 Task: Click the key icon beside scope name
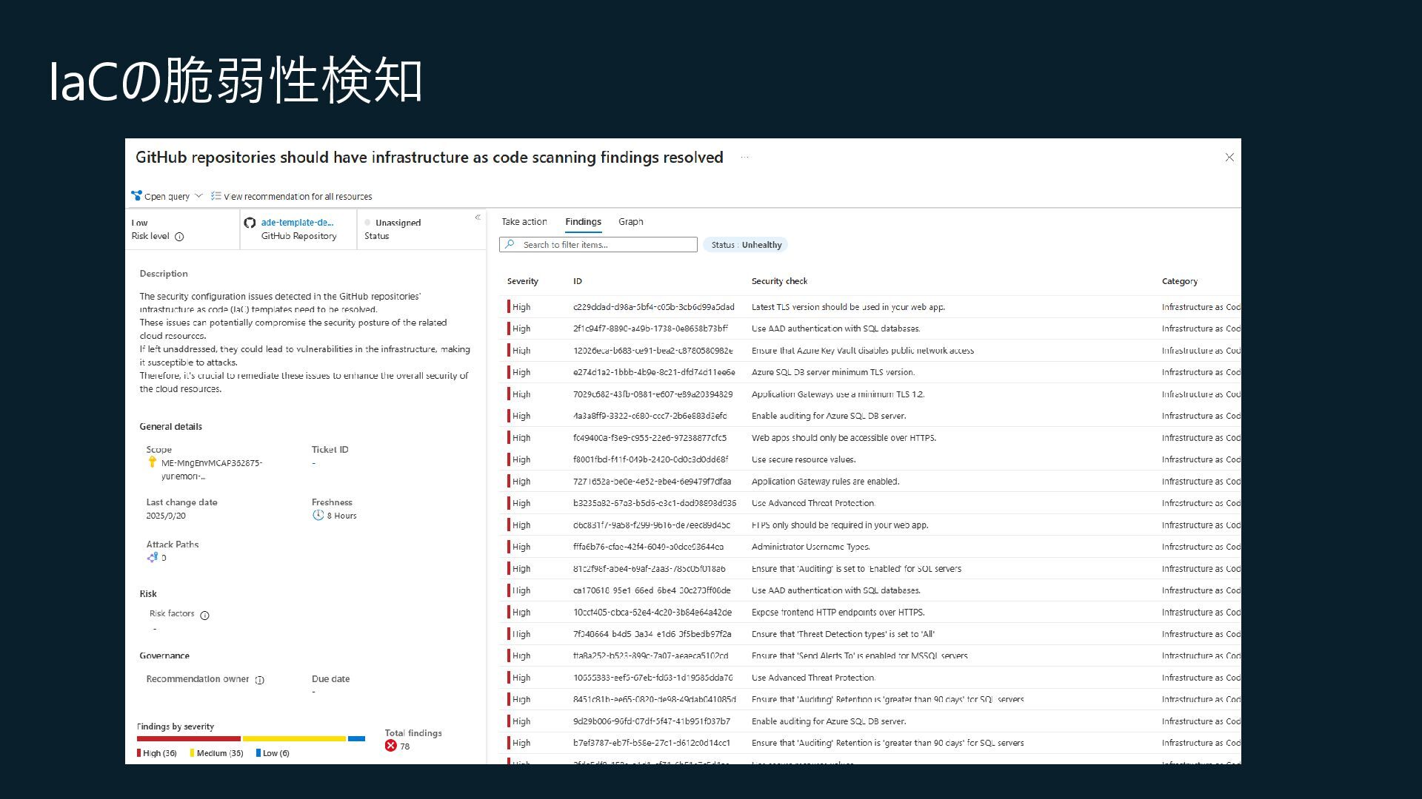tap(153, 462)
